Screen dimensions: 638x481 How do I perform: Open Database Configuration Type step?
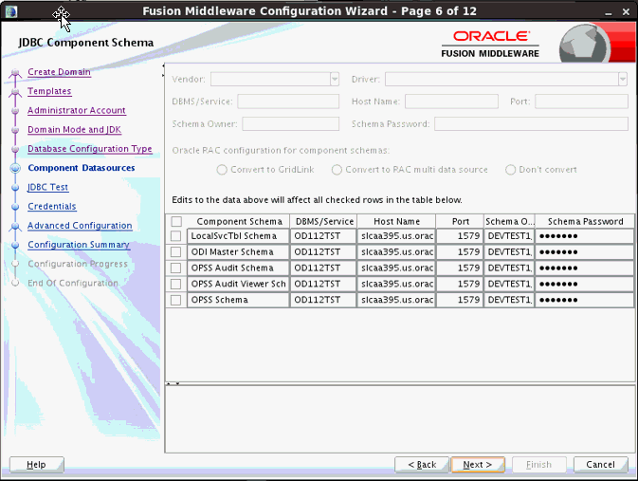point(90,149)
